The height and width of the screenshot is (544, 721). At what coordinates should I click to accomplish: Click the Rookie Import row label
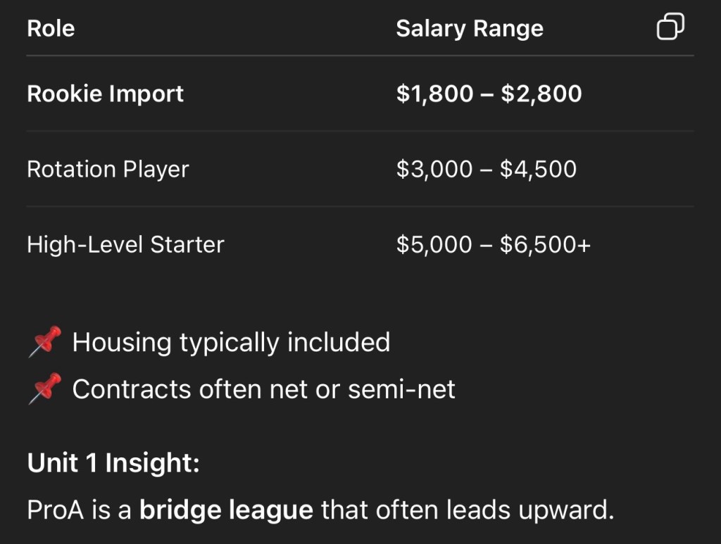(106, 94)
